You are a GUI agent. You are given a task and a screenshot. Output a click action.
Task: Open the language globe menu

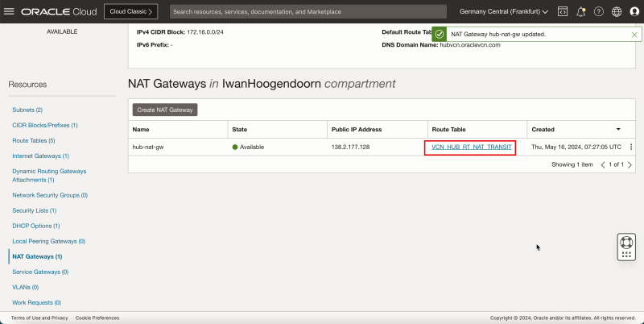(617, 12)
